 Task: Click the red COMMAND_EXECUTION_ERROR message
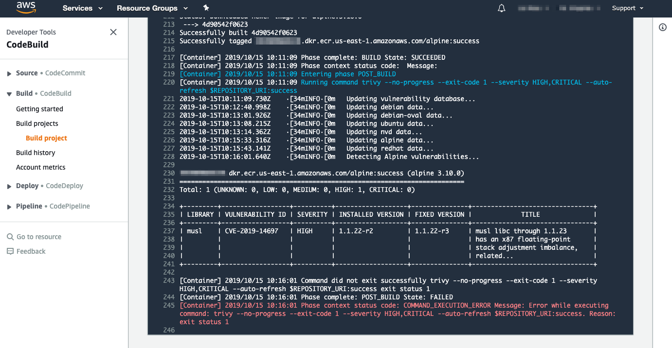coord(398,313)
